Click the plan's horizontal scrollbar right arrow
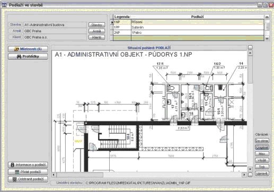The width and height of the screenshot is (274, 192). [x=244, y=175]
